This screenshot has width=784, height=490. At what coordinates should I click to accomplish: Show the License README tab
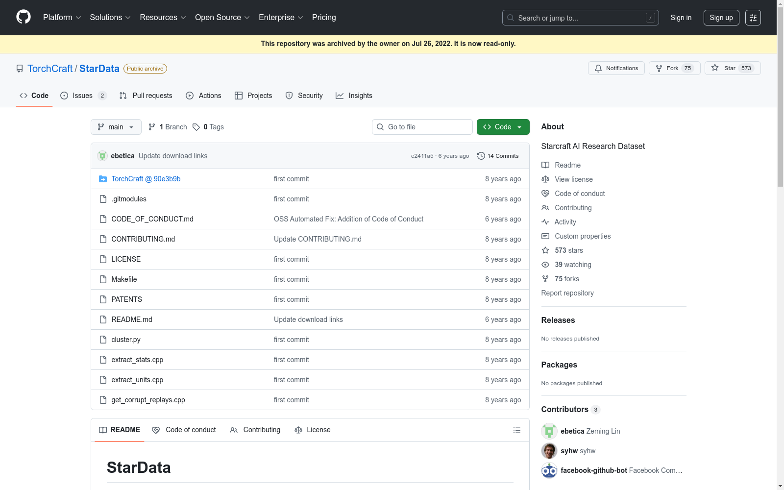click(313, 430)
